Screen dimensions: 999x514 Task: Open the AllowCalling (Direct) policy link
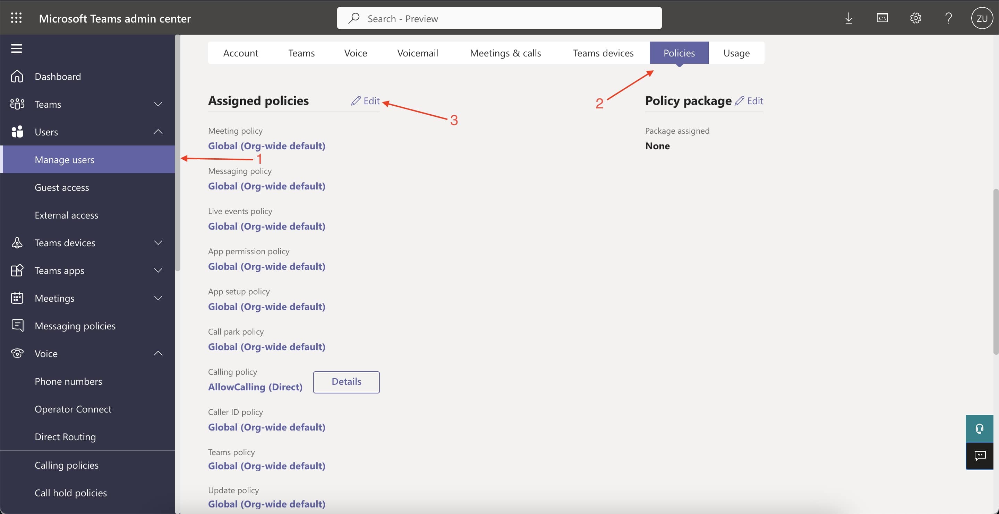[x=255, y=386]
